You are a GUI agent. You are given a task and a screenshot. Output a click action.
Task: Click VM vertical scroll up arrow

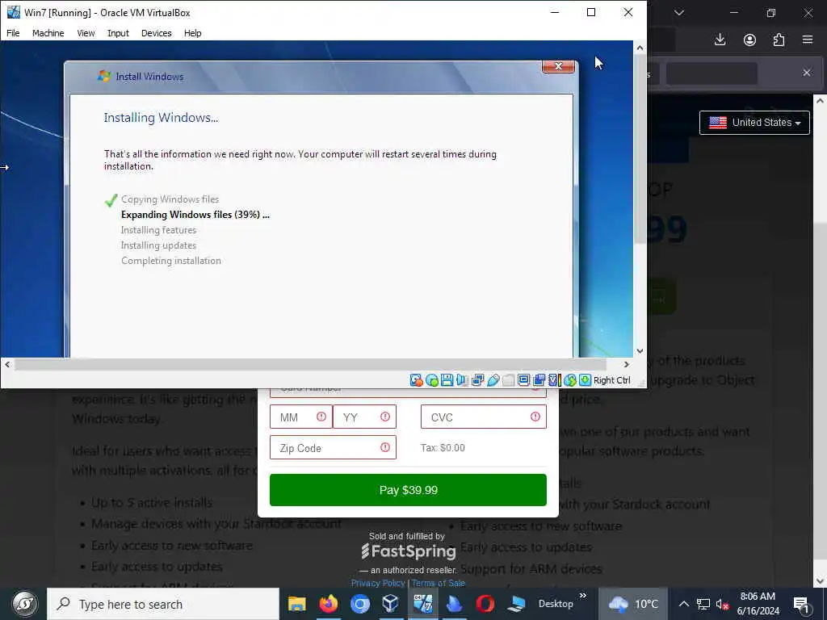pos(640,48)
